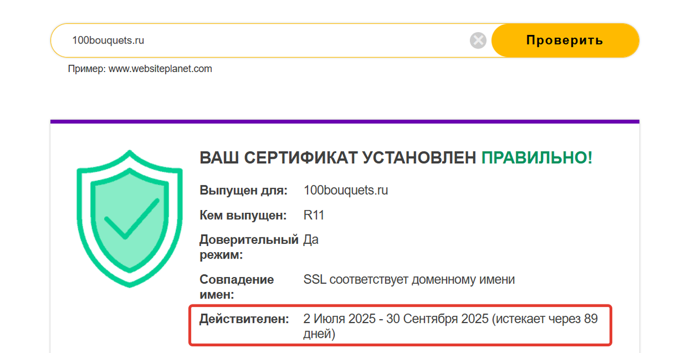Click the yellow Проверить button

coord(565,41)
